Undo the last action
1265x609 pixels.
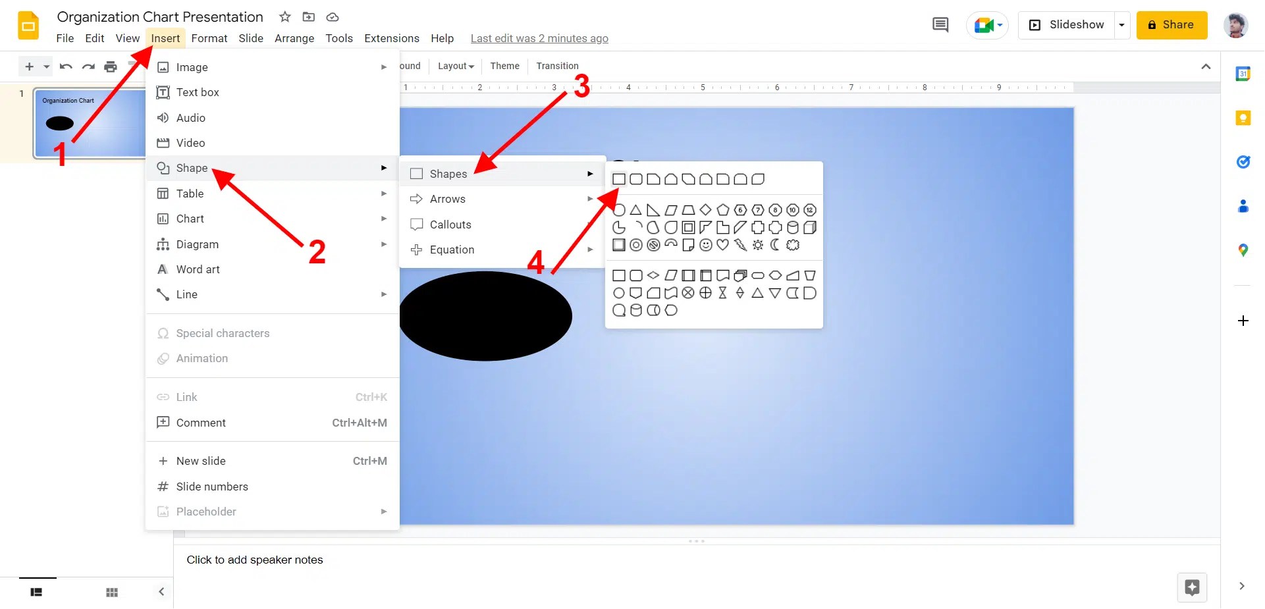pos(66,66)
